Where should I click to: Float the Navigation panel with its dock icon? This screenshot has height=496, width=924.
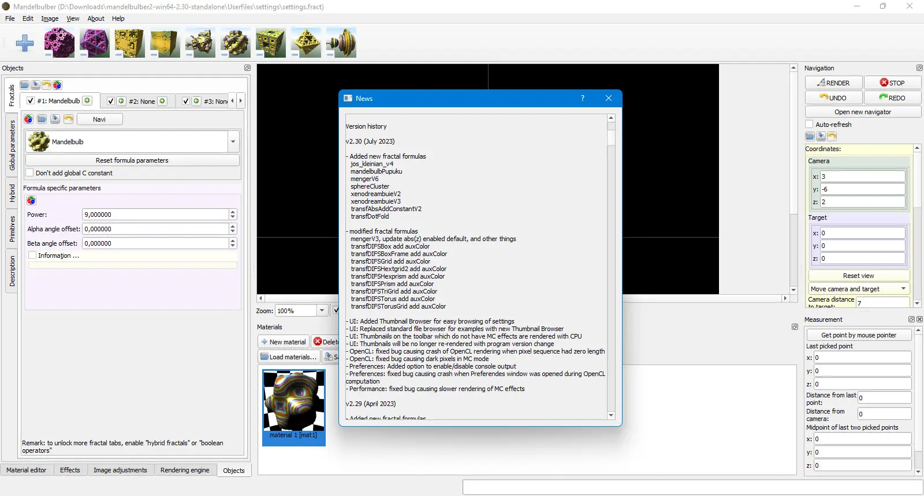[x=919, y=68]
